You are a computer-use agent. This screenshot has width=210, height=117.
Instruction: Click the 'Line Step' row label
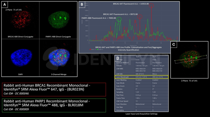click(120, 107)
